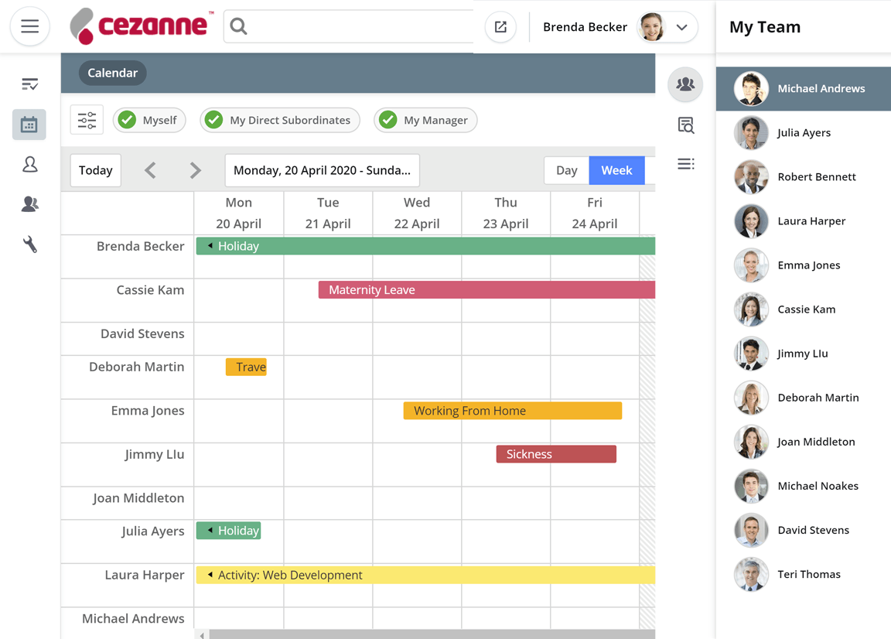Viewport: 891px width, 639px height.
Task: Toggle off My Direct Subordinates filter
Action: click(x=280, y=120)
